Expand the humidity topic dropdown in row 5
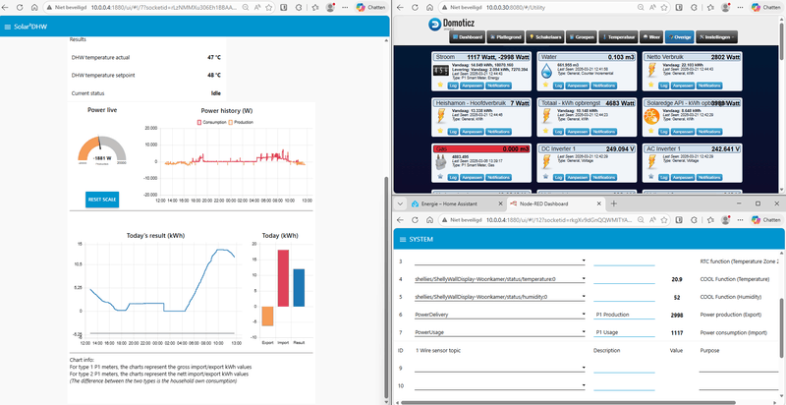 [499, 297]
